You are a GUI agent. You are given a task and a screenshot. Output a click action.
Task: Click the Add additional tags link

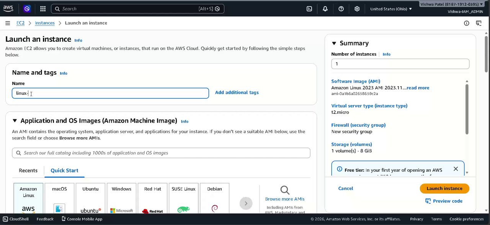(237, 92)
